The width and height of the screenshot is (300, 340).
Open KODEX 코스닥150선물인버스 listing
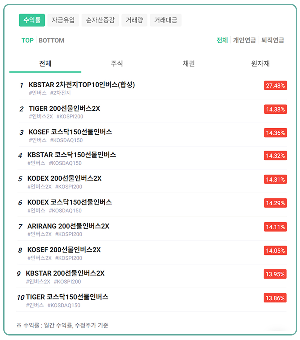[x=69, y=202]
